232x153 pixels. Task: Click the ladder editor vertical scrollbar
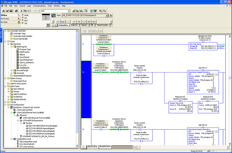(230, 90)
